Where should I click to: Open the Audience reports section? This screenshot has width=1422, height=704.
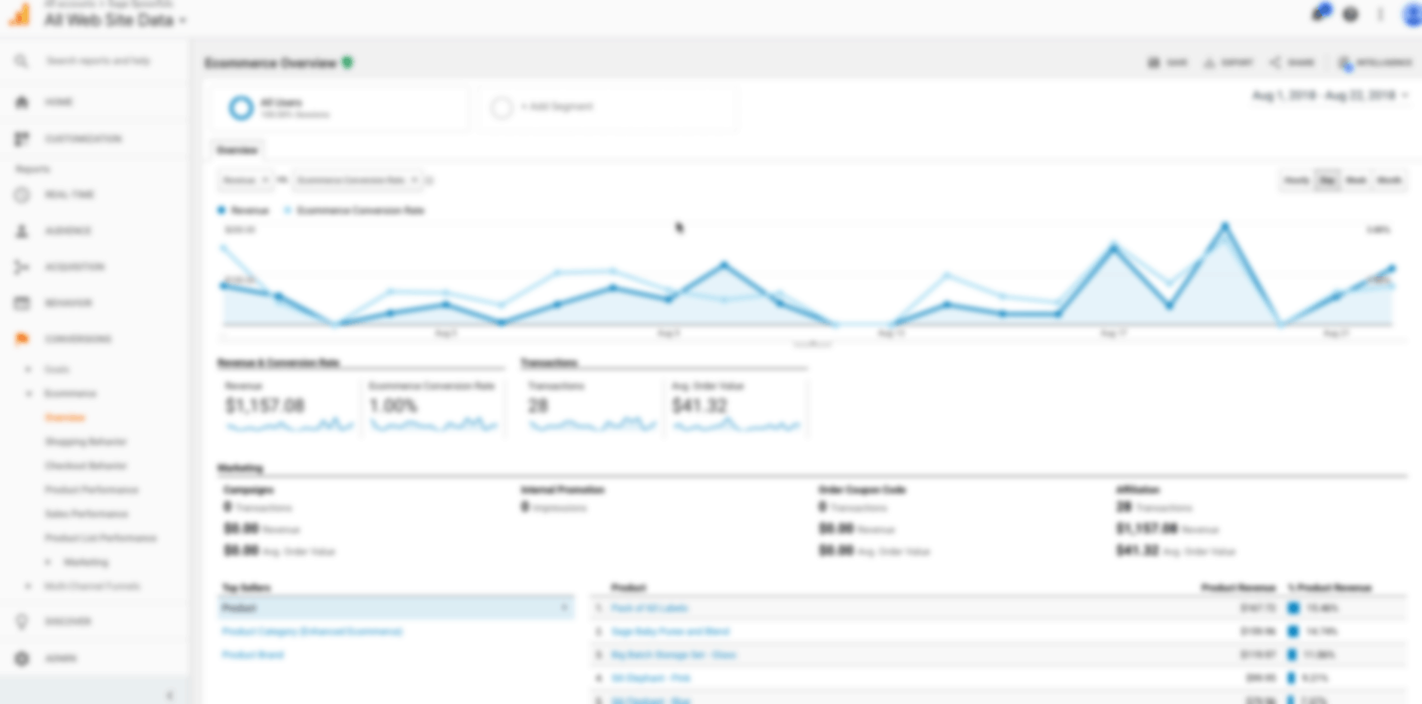click(x=21, y=230)
